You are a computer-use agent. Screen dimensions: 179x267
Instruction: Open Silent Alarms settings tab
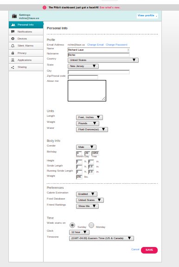[x=26, y=46]
